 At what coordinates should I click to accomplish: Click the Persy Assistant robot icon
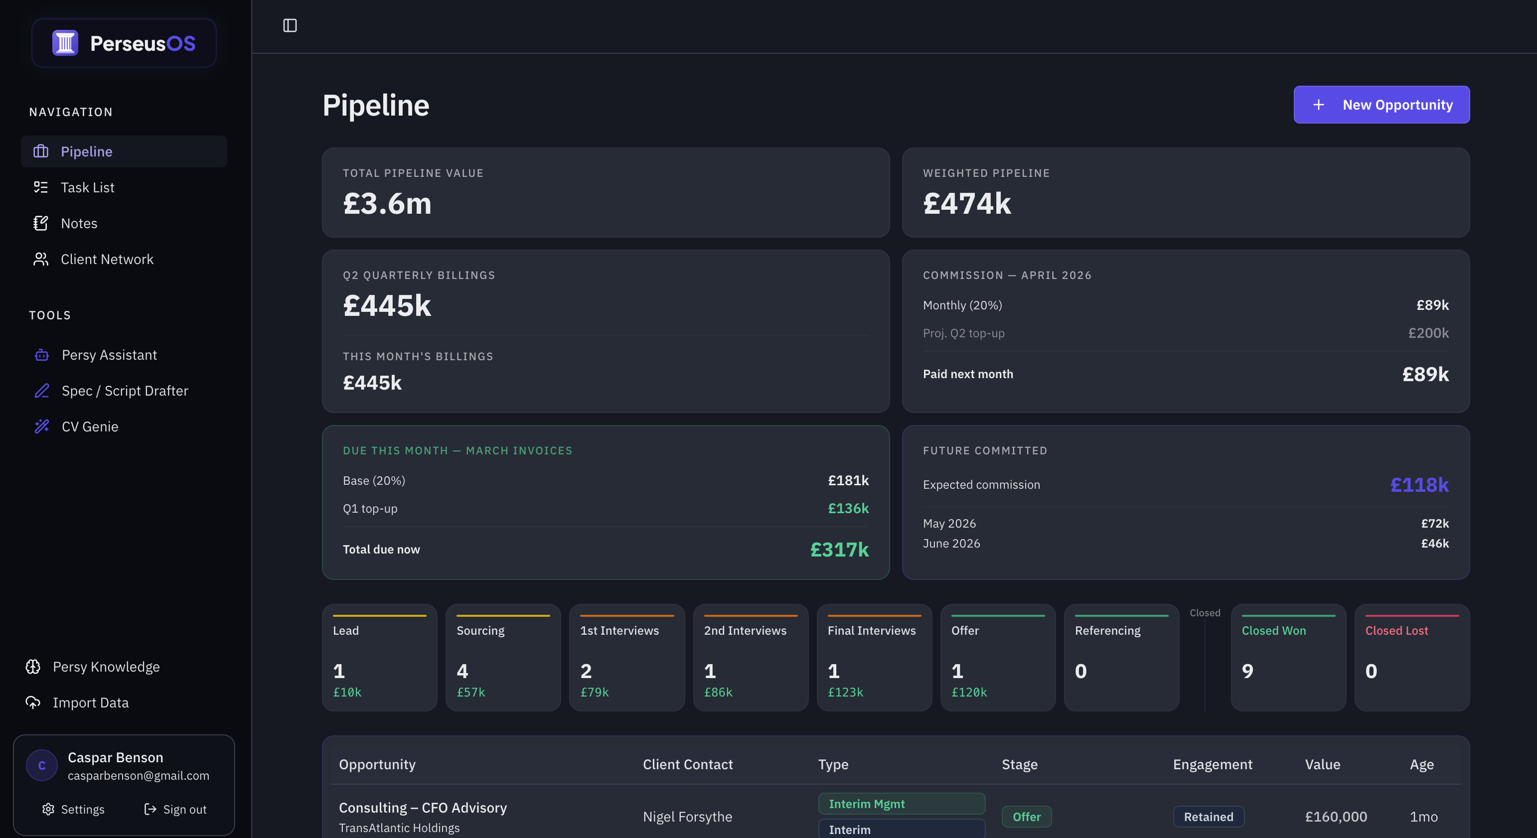pos(42,355)
